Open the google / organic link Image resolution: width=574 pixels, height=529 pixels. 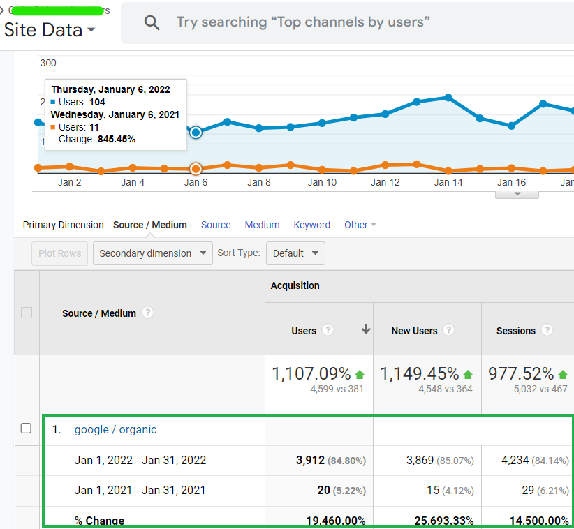pyautogui.click(x=115, y=429)
